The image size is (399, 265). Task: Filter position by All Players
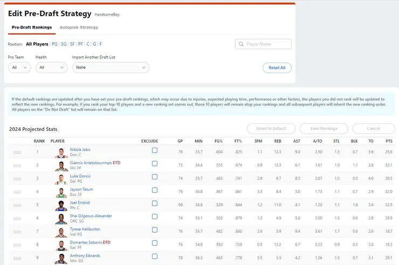[x=37, y=44]
